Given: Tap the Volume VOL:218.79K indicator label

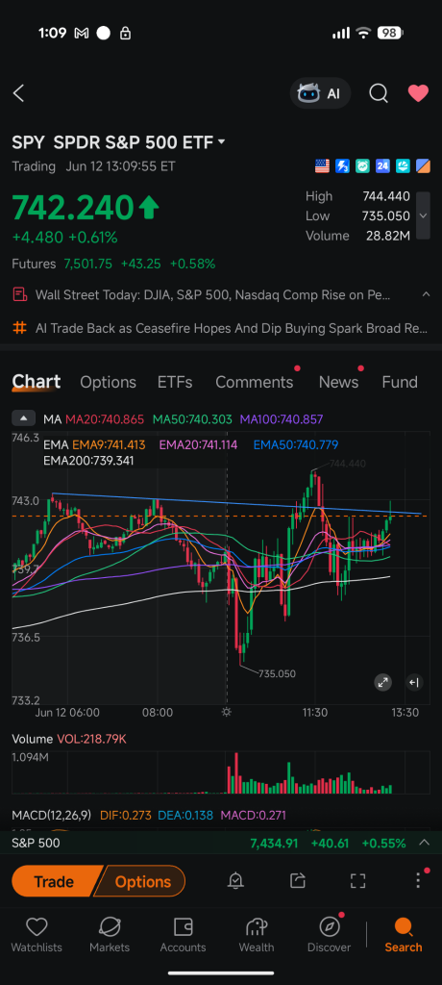Looking at the screenshot, I should [69, 739].
